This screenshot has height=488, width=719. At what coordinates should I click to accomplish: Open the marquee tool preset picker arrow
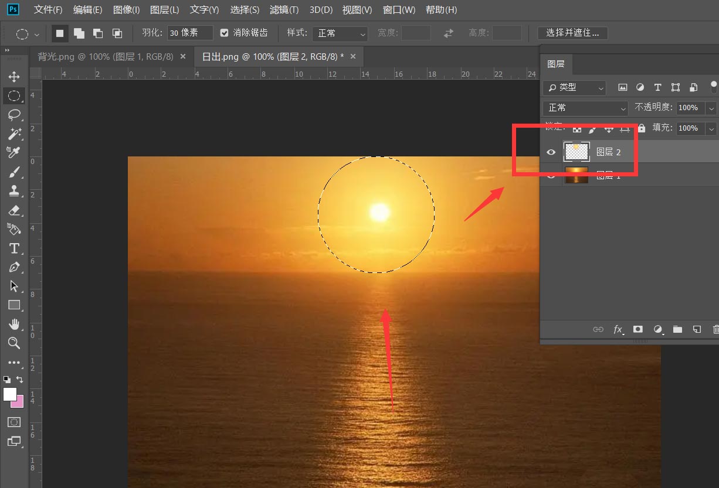pyautogui.click(x=37, y=34)
